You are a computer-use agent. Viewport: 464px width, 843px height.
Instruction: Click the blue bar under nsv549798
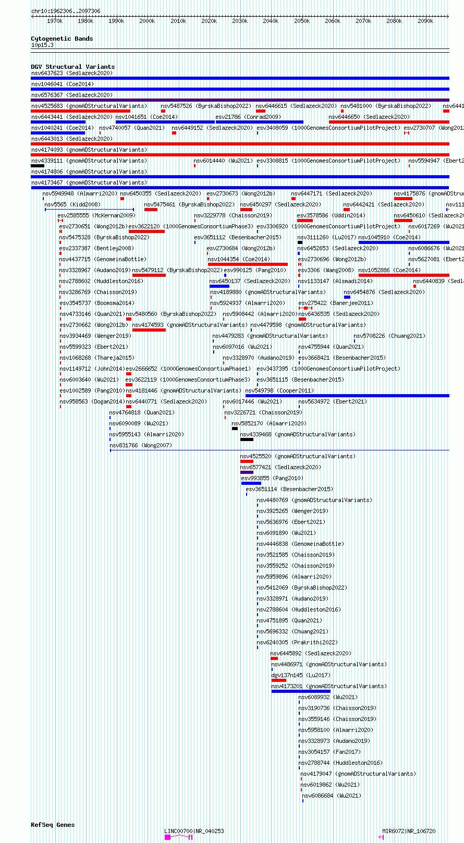pos(347,396)
